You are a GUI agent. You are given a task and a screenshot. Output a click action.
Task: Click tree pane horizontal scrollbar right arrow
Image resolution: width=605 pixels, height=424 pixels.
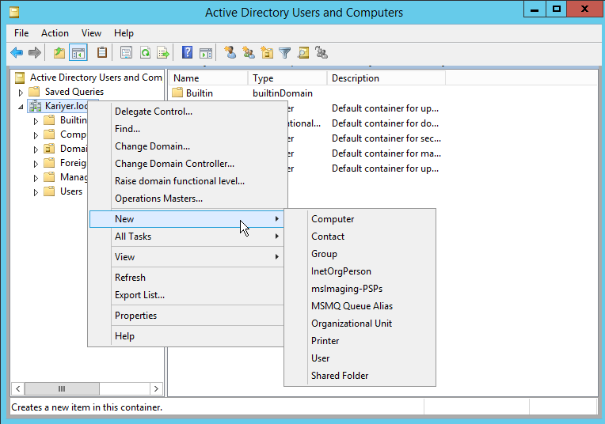pos(156,388)
